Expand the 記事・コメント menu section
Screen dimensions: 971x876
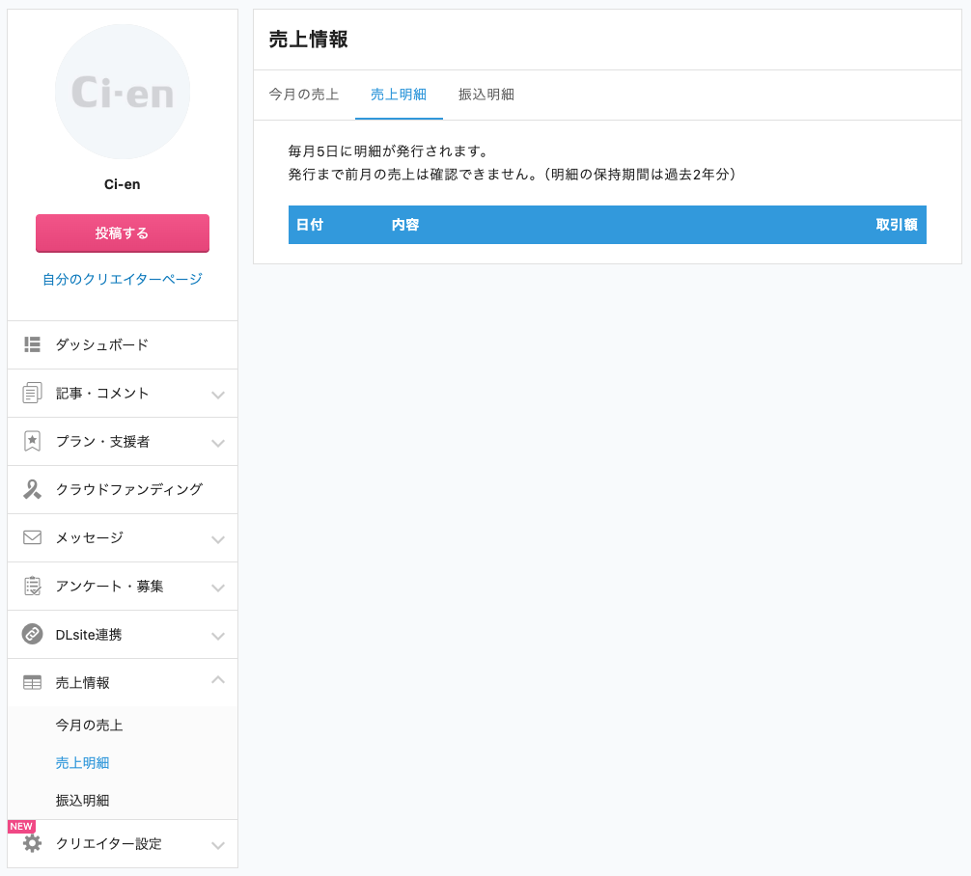(217, 393)
